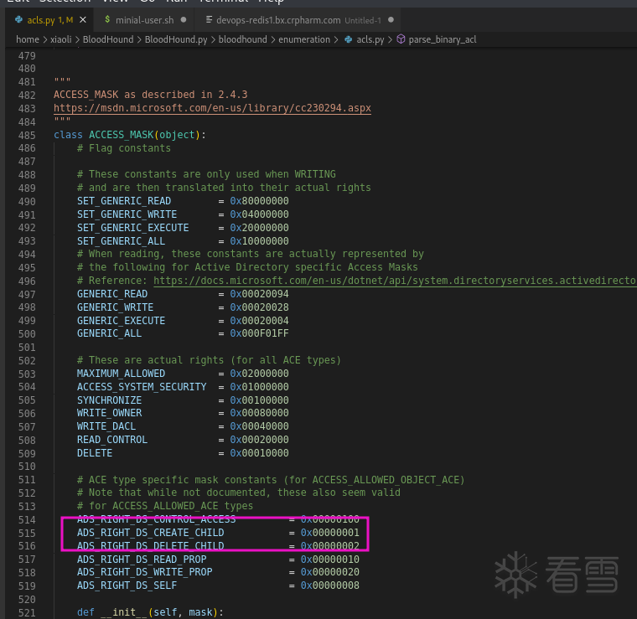Click the unsaved dot on devops-redis1 tab
Screen dimensions: 637x619
[391, 19]
